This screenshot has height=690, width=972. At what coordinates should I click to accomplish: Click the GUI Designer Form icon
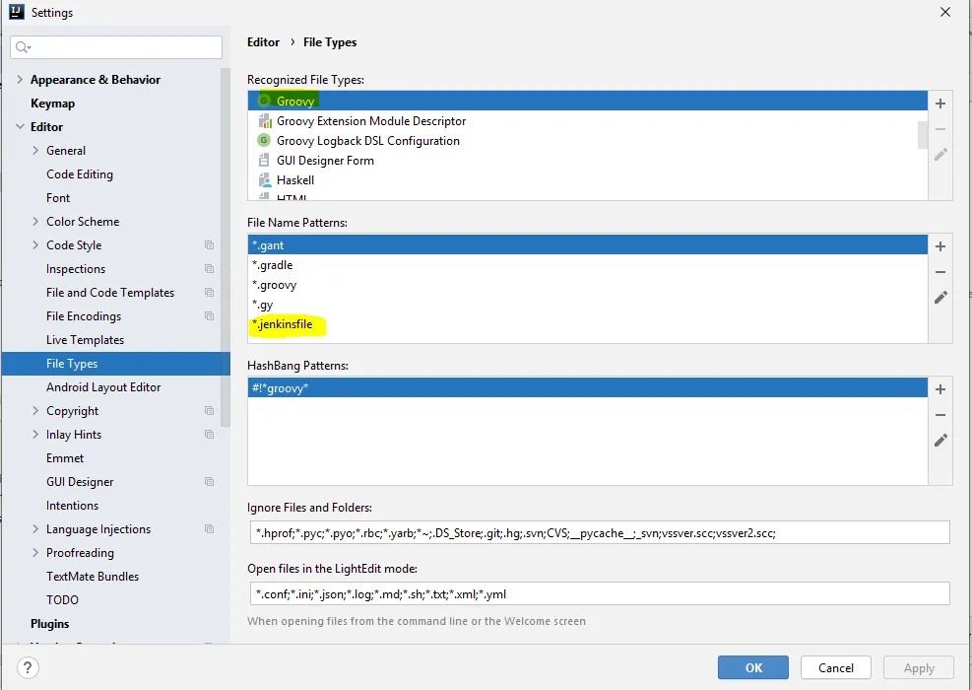(264, 160)
